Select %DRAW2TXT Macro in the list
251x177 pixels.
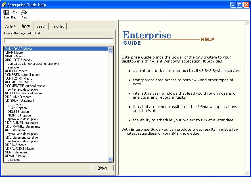[x=19, y=149]
